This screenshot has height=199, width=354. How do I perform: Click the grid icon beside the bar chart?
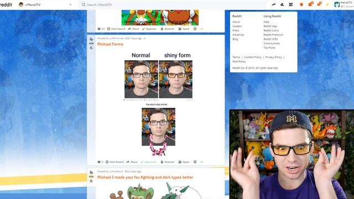point(291,4)
